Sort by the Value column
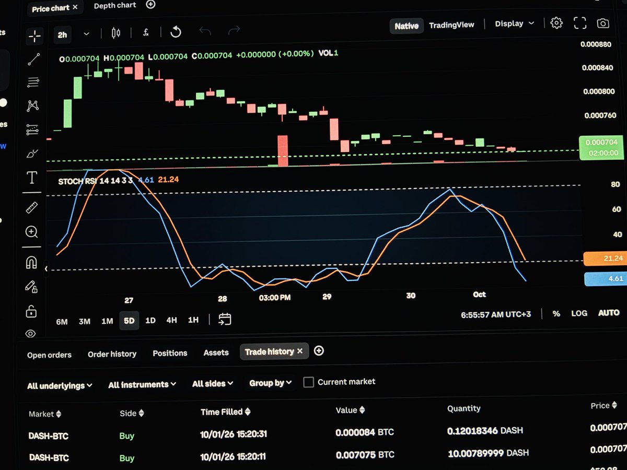Viewport: 627px width, 470px height. click(350, 410)
